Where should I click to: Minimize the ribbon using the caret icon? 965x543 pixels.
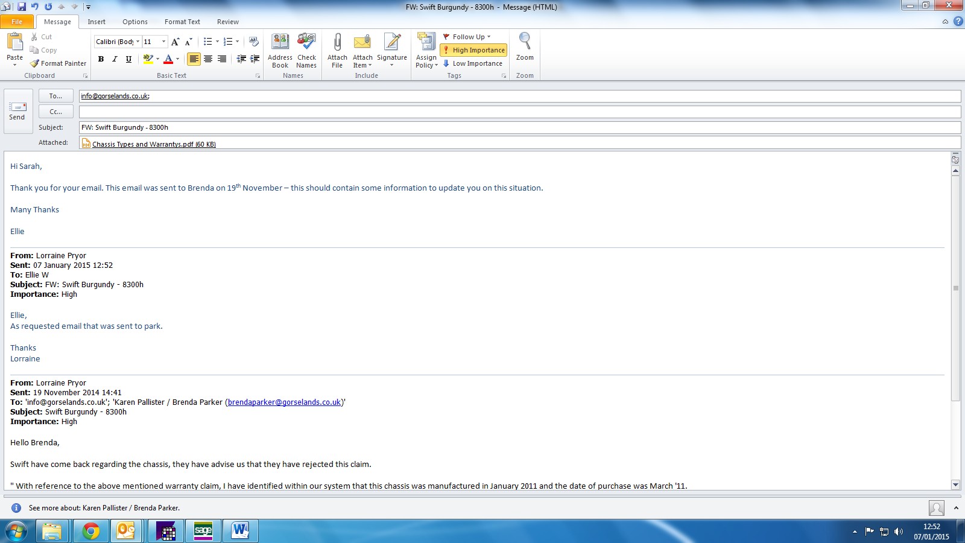(x=945, y=22)
